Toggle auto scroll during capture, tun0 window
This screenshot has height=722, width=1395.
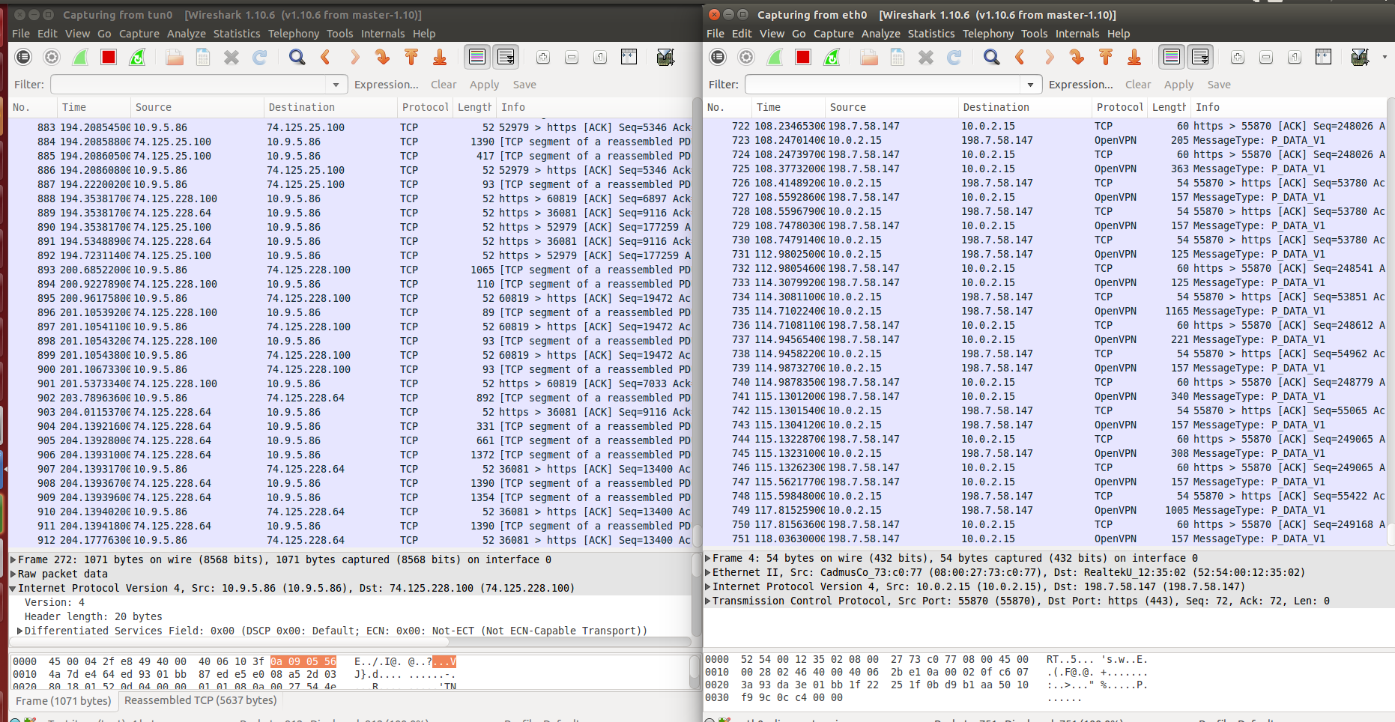click(506, 57)
